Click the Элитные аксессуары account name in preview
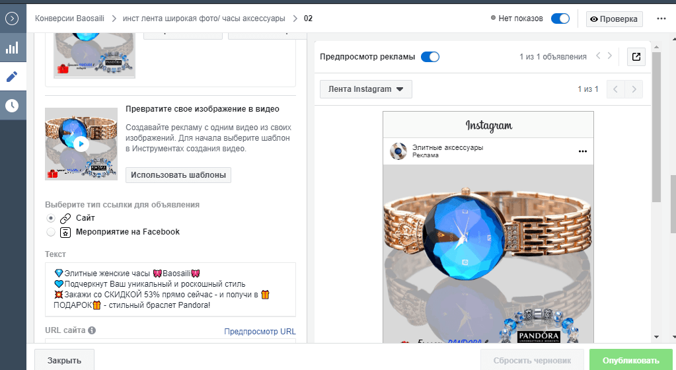The height and width of the screenshot is (370, 676). tap(447, 147)
